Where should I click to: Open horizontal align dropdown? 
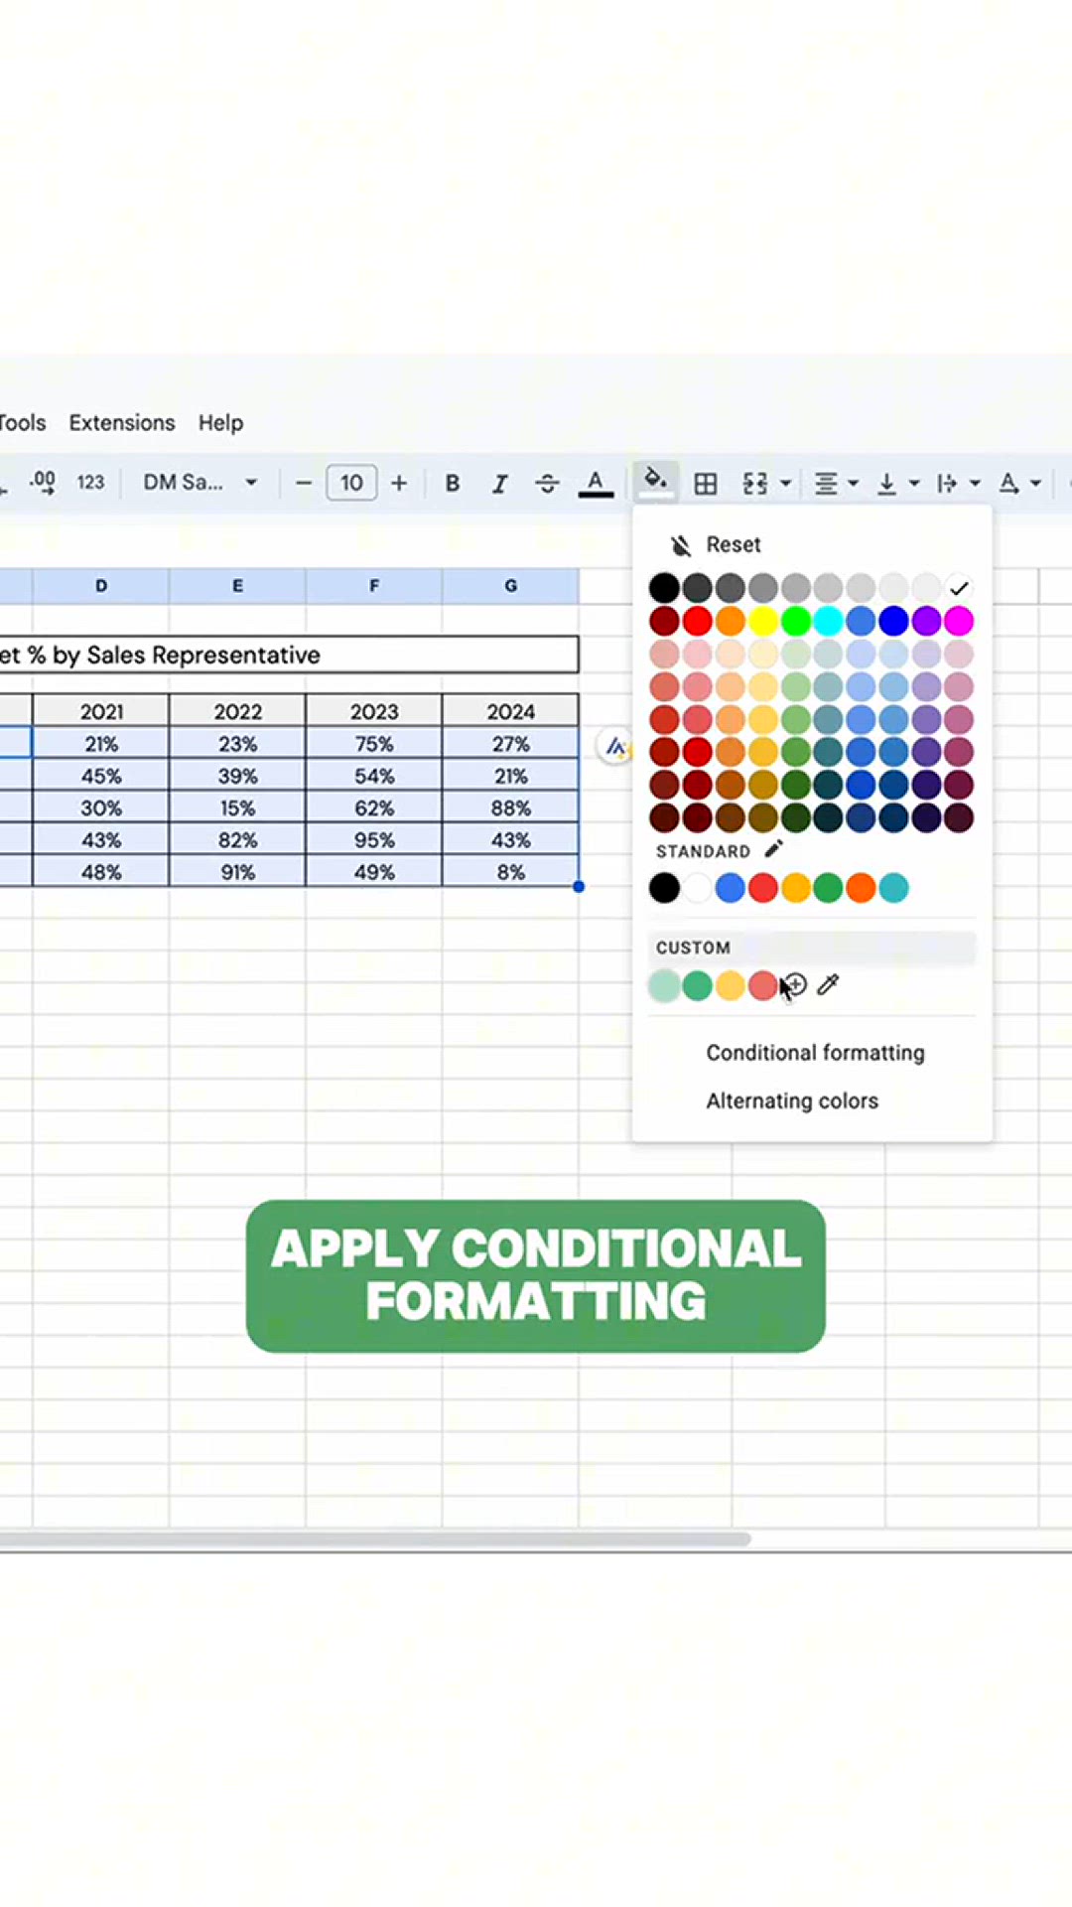click(836, 484)
